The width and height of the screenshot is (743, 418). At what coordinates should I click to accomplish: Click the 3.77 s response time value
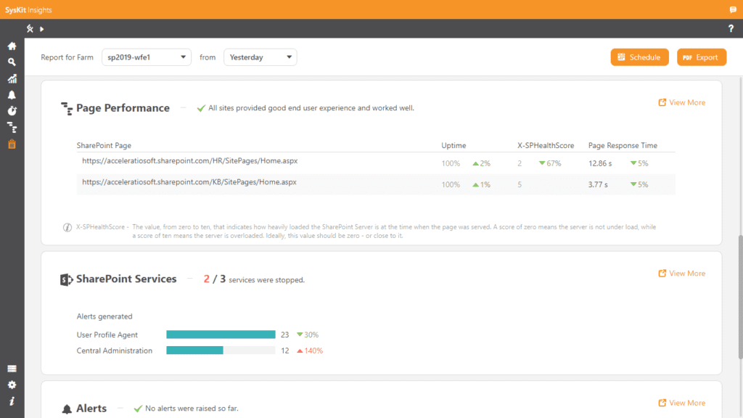598,185
